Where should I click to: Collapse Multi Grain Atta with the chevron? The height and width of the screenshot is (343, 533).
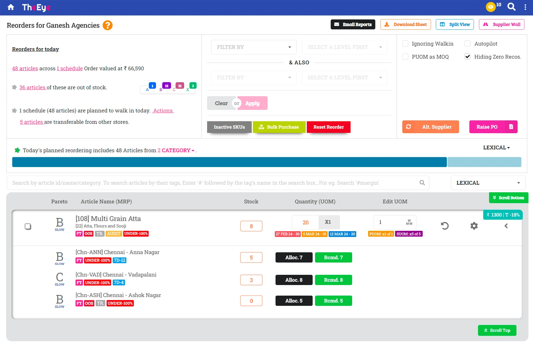click(x=506, y=226)
